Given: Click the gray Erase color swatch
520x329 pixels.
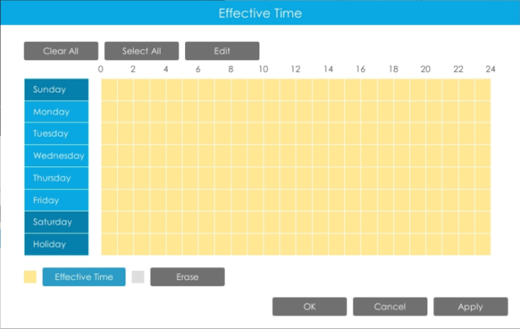Looking at the screenshot, I should tap(138, 276).
